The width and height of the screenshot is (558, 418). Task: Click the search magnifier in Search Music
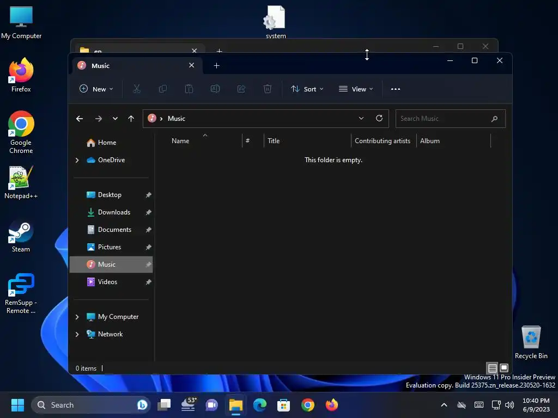click(x=494, y=119)
